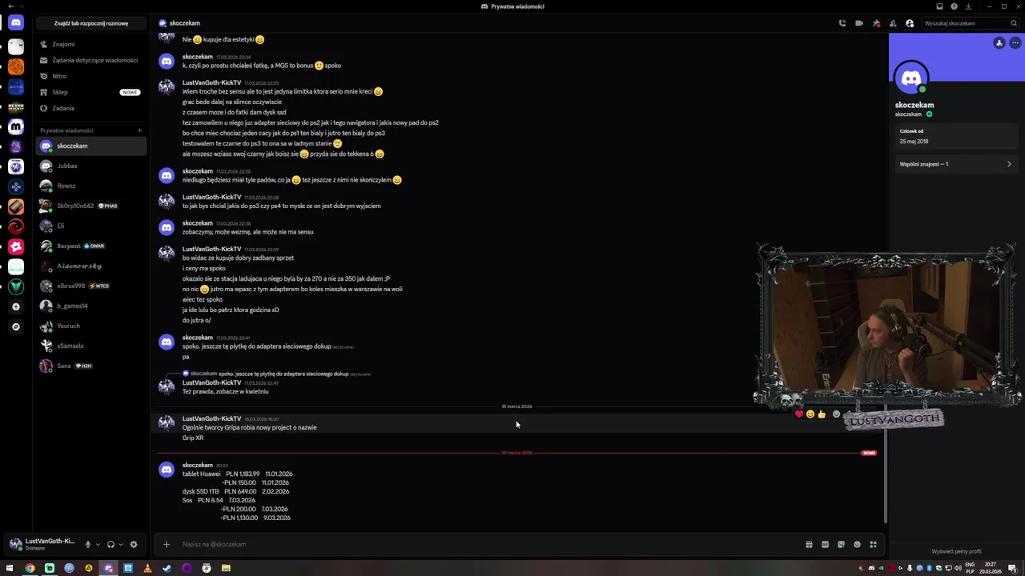Add friends to this DM
This screenshot has width=1025, height=576.
tap(893, 23)
